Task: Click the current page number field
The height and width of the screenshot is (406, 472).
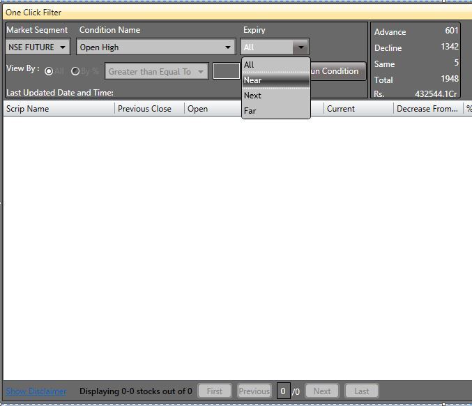Action: coord(283,391)
